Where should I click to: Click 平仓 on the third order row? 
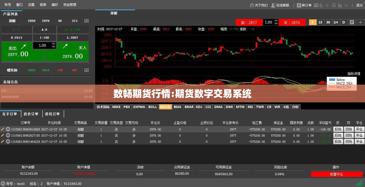[359, 142]
